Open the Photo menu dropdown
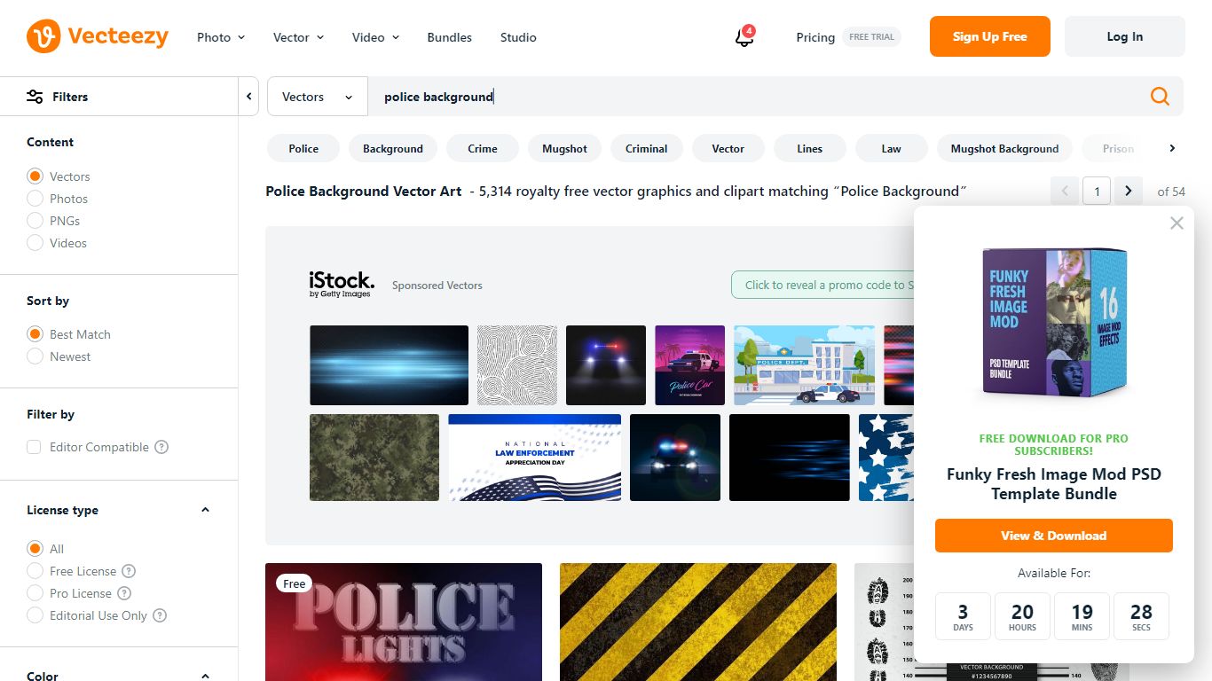Viewport: 1212px width, 681px height. tap(221, 37)
